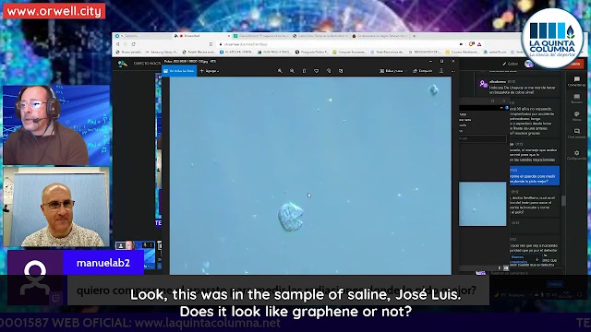Click the Compartir share button

[423, 71]
